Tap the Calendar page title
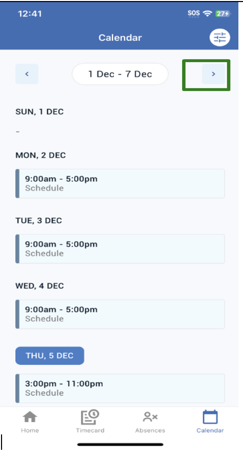243x457 pixels. pyautogui.click(x=120, y=37)
